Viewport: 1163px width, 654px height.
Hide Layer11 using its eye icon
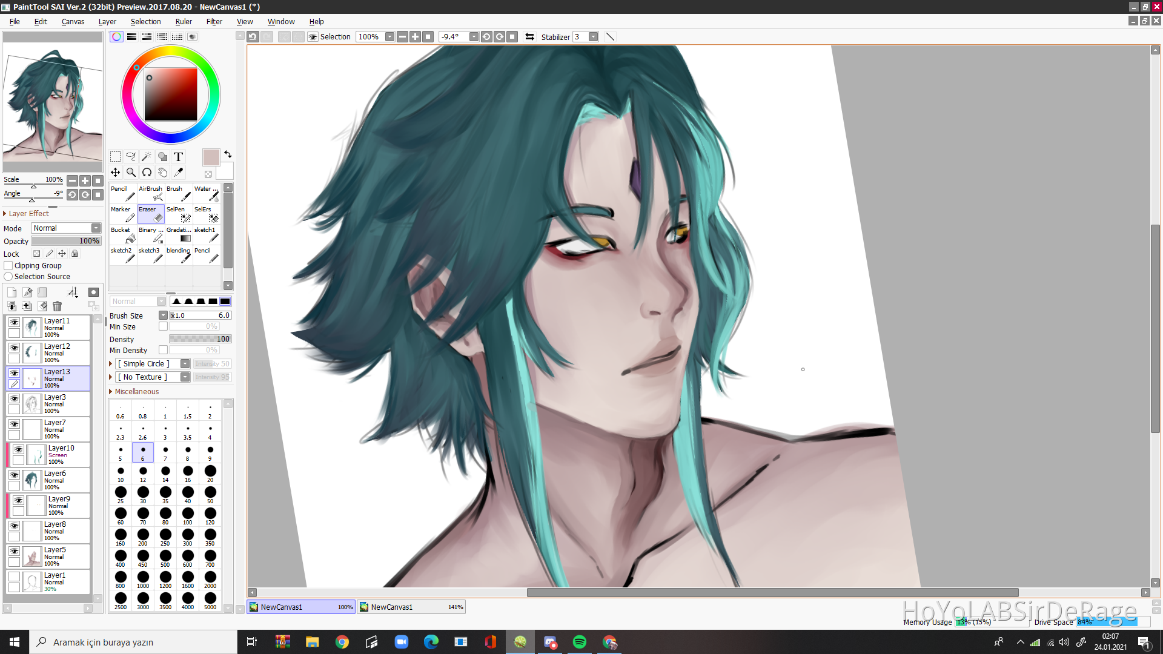(14, 322)
